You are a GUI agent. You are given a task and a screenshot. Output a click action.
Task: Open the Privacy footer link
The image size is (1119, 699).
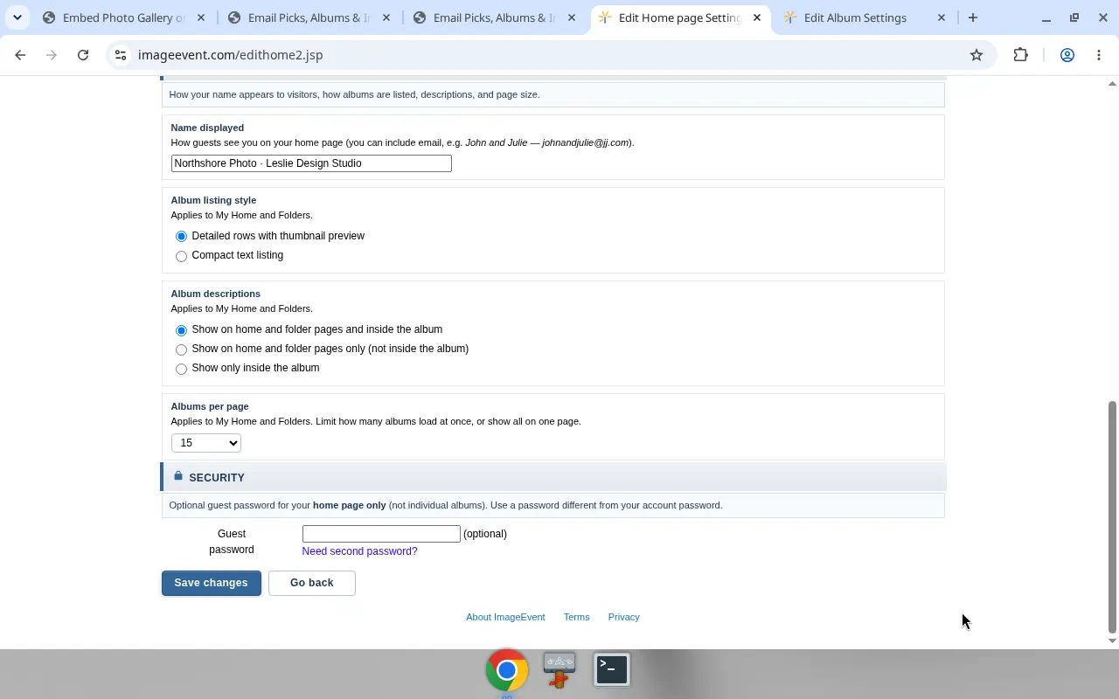624,617
